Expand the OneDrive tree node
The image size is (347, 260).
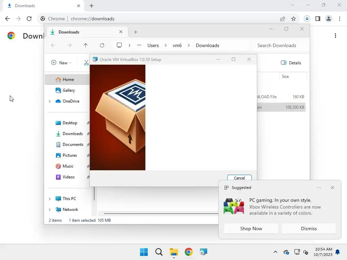49,101
